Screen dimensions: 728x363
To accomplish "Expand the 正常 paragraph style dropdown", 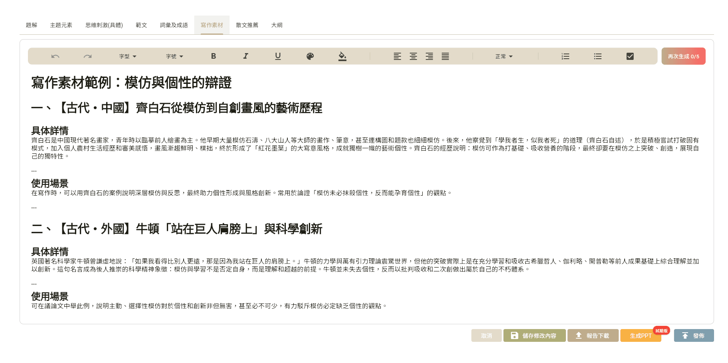I will [x=504, y=56].
